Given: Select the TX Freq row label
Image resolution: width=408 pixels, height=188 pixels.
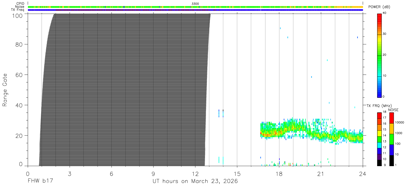Looking at the screenshot, I should pos(18,10).
